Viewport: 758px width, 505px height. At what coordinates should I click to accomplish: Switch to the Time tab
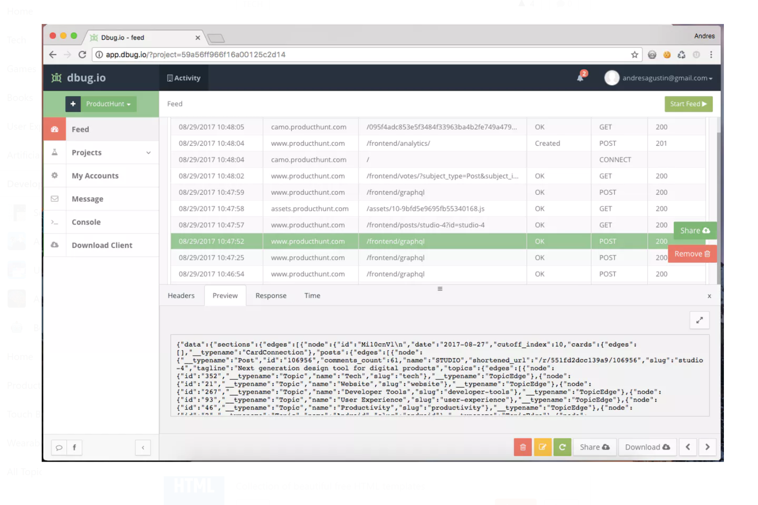click(x=312, y=295)
